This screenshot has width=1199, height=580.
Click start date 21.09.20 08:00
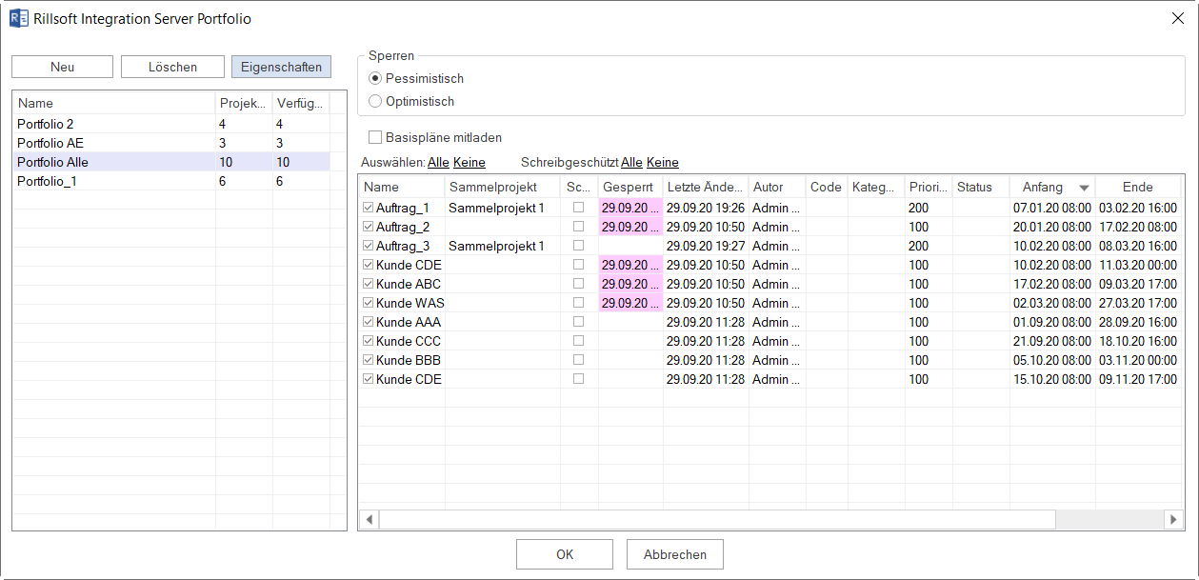(x=1052, y=341)
